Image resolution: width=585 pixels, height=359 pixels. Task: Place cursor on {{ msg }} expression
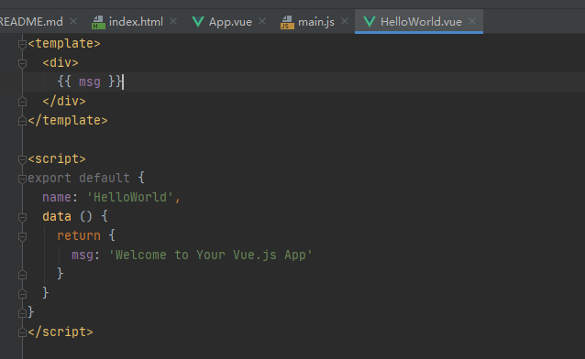click(90, 82)
